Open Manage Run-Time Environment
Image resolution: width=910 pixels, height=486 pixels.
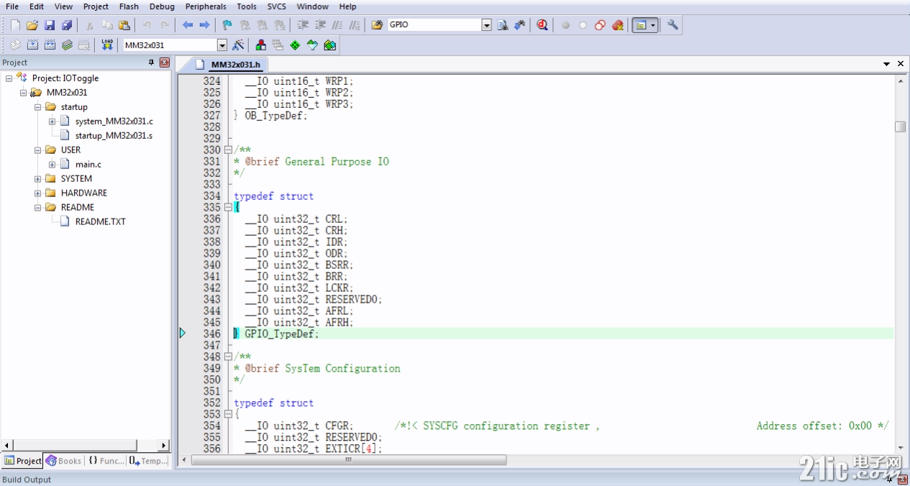click(x=295, y=45)
